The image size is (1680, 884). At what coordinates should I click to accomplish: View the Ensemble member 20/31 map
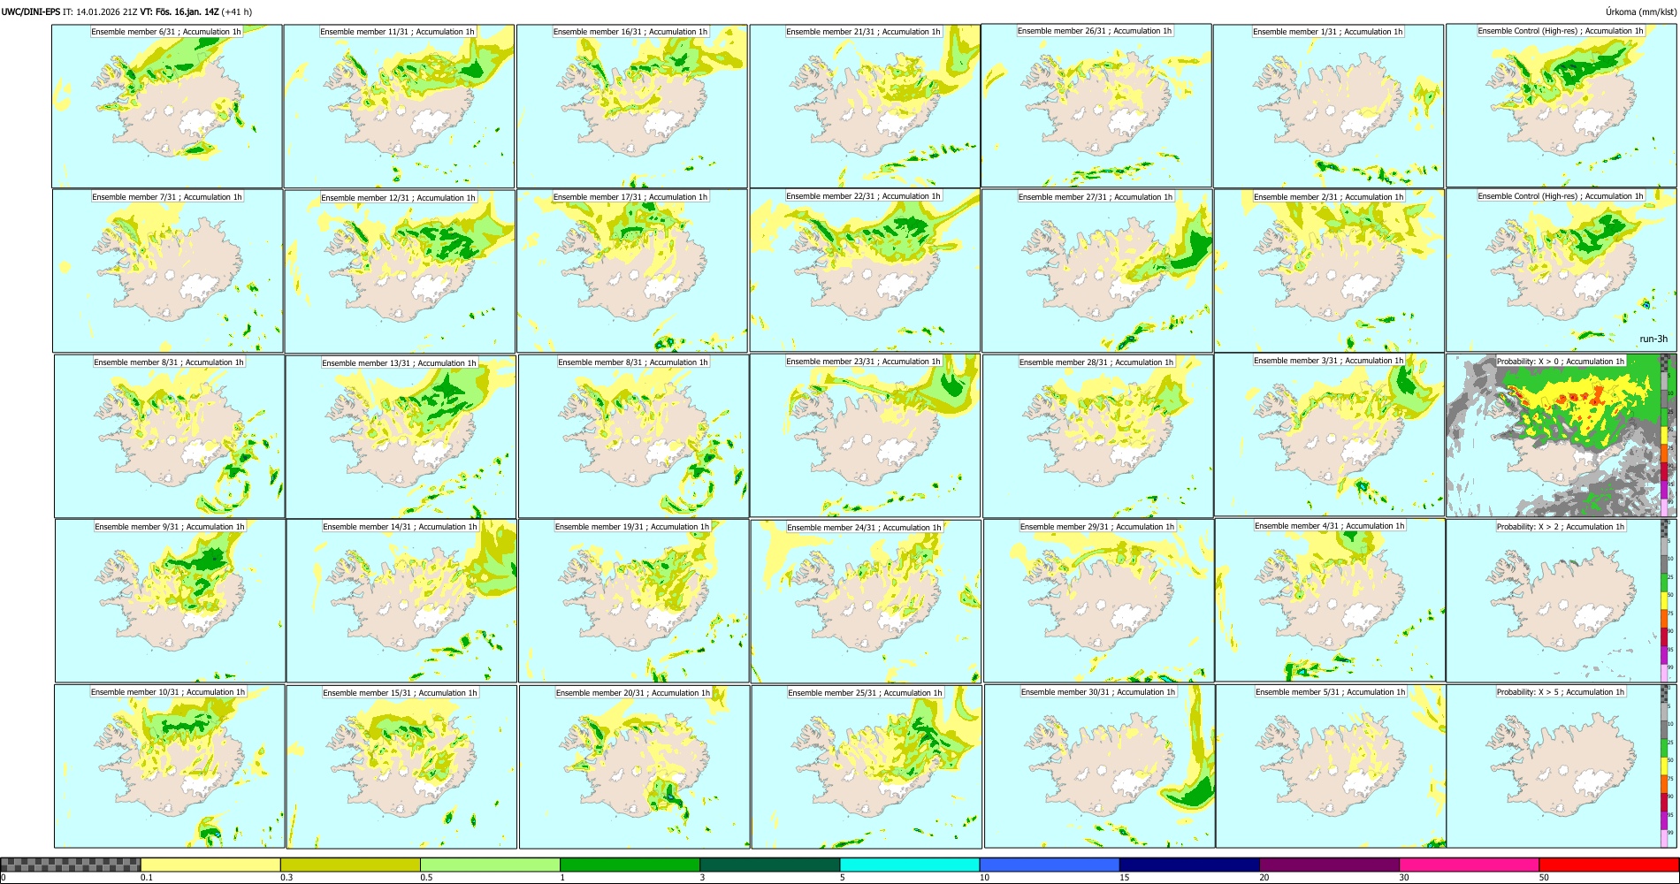634,767
